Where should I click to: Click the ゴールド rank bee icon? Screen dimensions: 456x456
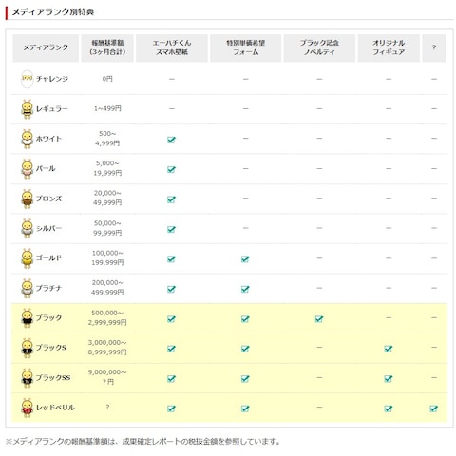tap(27, 258)
